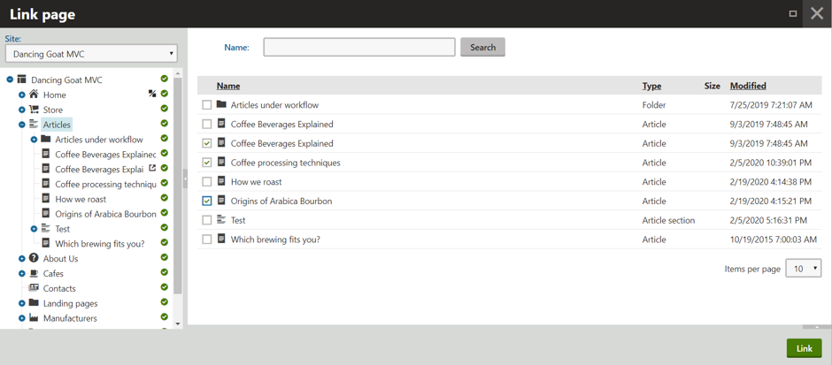Collapse the Dancing Goat MVC root node
Image resolution: width=832 pixels, height=365 pixels.
pyautogui.click(x=10, y=80)
